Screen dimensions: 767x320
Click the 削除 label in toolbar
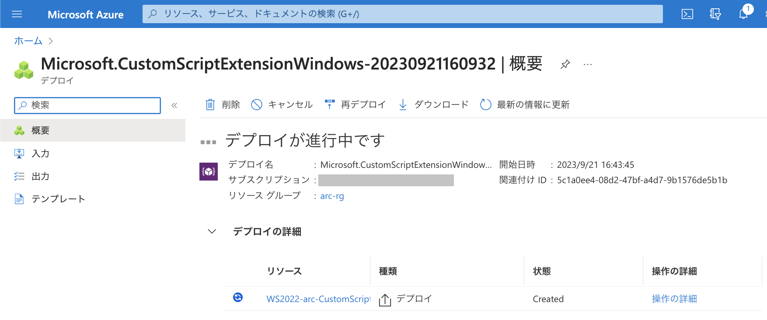[231, 104]
